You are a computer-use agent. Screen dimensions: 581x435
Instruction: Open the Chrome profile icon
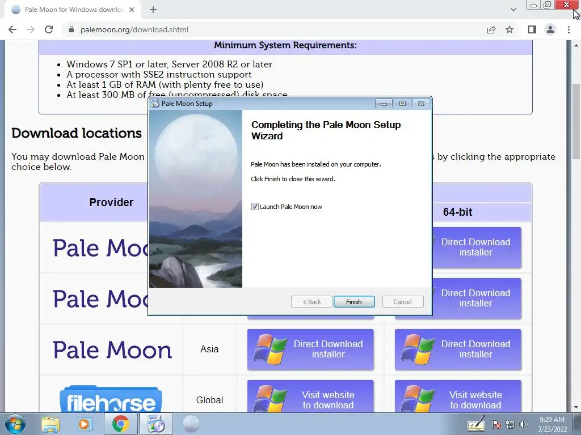(x=550, y=29)
